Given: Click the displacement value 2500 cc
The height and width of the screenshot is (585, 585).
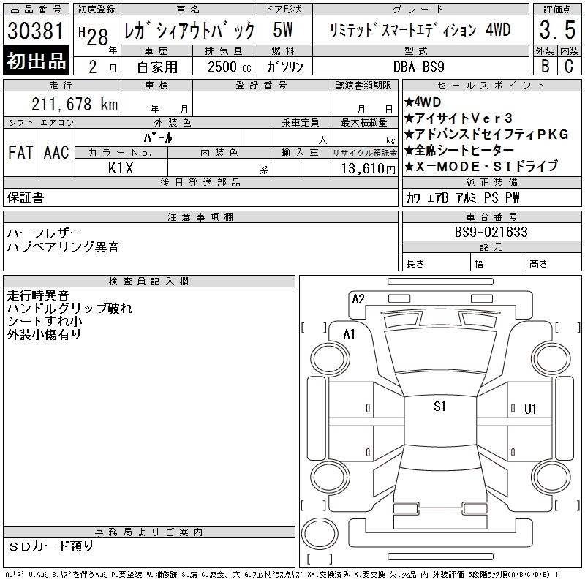Looking at the screenshot, I should click(x=230, y=67).
